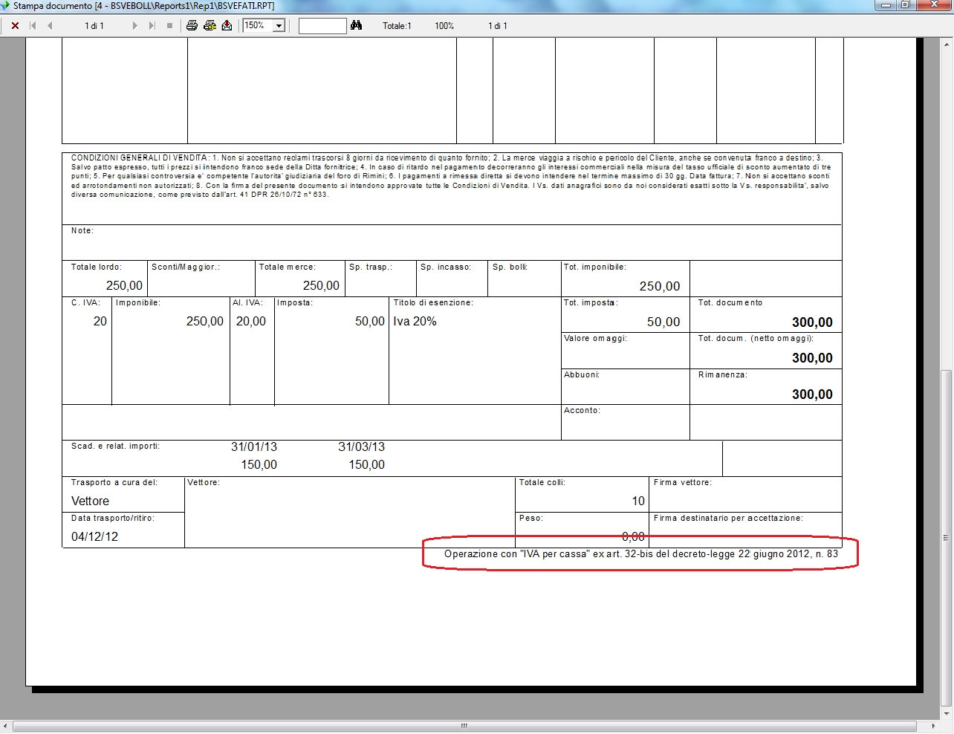Viewport: 954px width, 734px height.
Task: Close the print preview with the red X
Action: coord(15,25)
